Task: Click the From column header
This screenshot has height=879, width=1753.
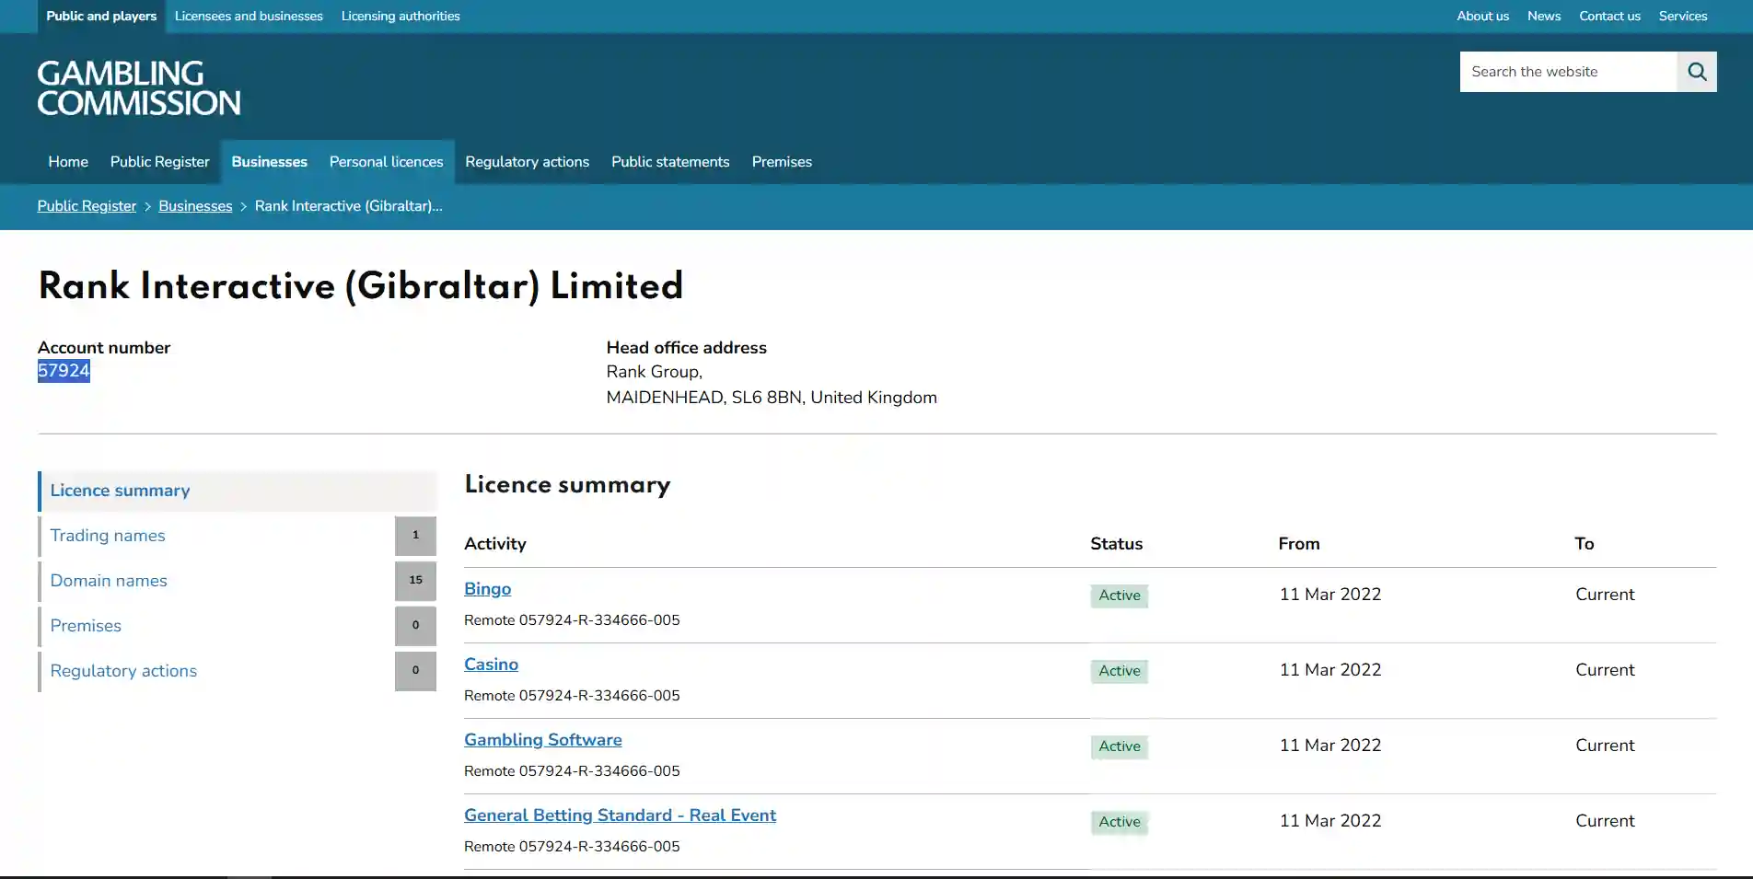Action: tap(1299, 544)
